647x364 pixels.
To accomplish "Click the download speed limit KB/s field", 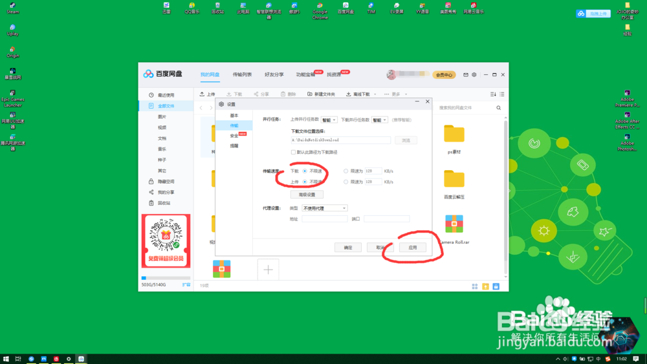I will point(373,171).
